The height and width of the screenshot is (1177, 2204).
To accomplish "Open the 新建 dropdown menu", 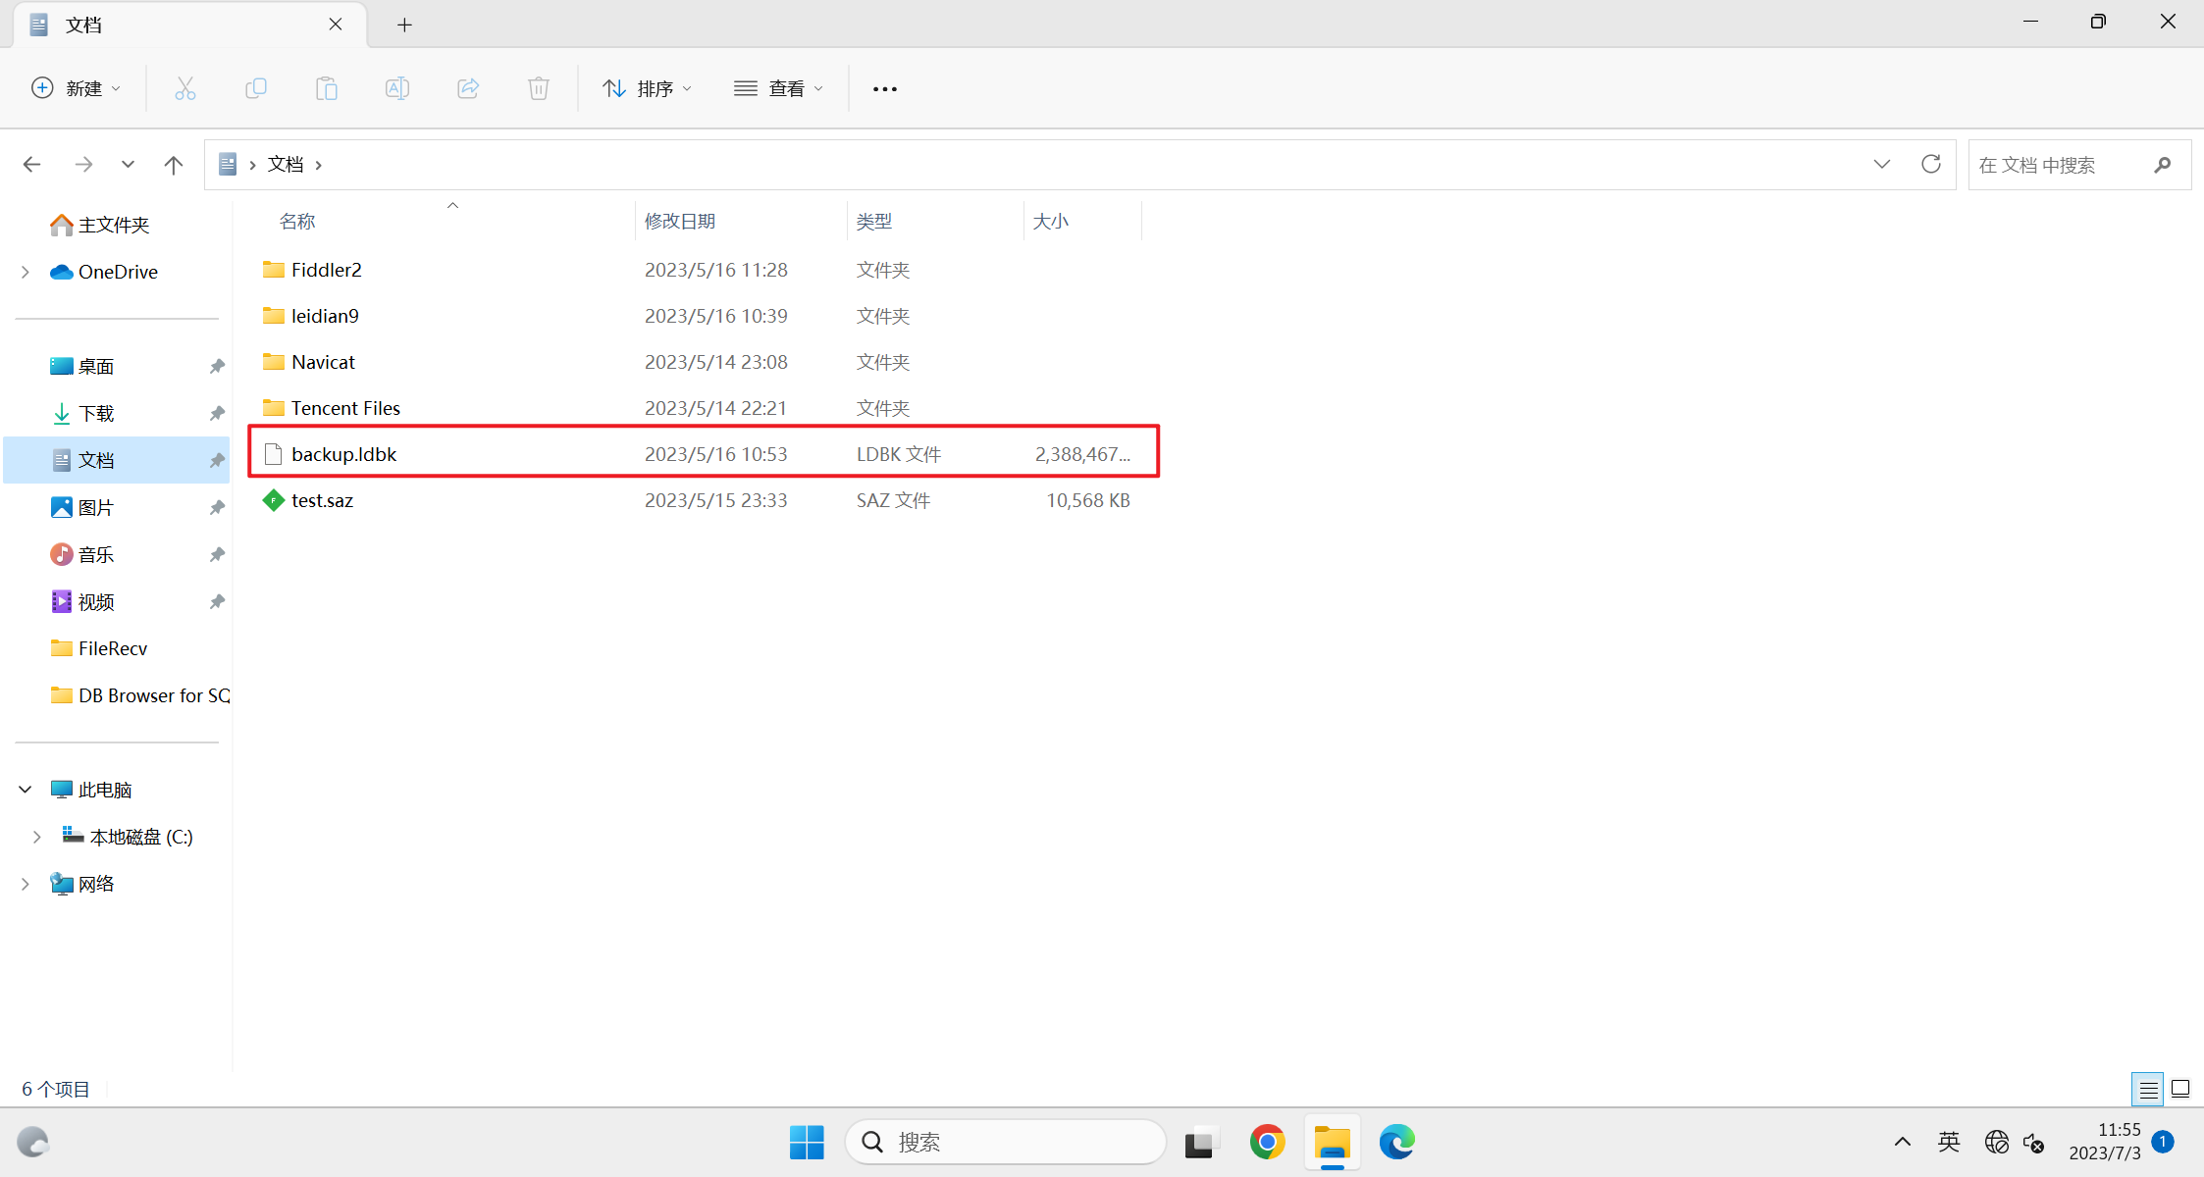I will click(x=77, y=88).
